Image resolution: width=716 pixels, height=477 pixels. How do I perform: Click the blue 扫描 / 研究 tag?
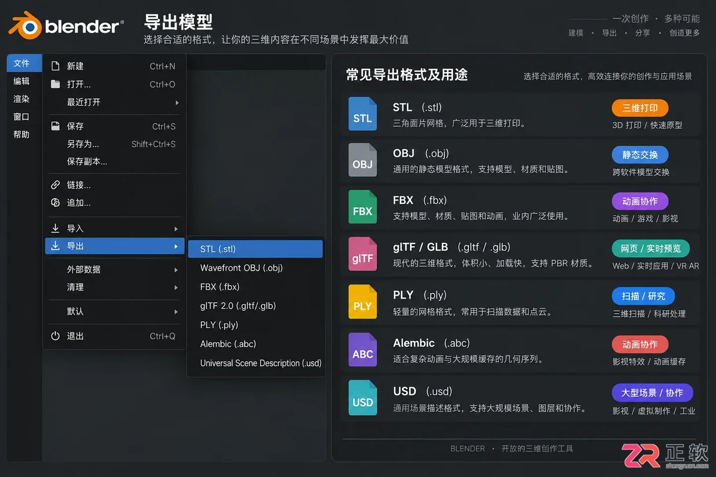643,296
